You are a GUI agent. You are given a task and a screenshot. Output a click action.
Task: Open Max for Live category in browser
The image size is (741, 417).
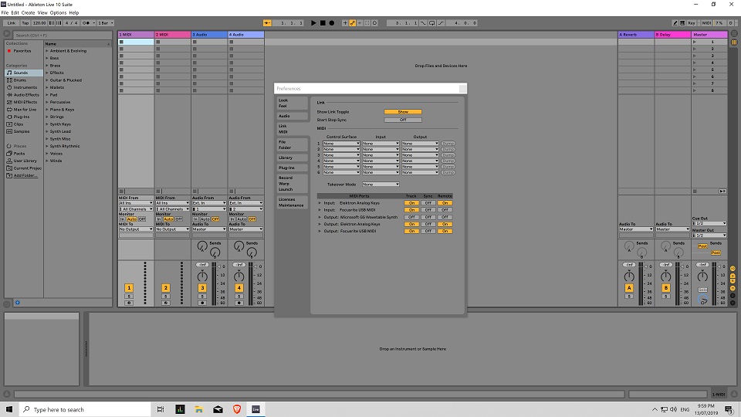pyautogui.click(x=25, y=110)
